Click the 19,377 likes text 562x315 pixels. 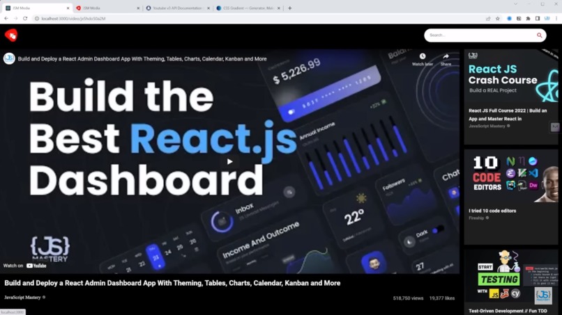[x=442, y=298]
